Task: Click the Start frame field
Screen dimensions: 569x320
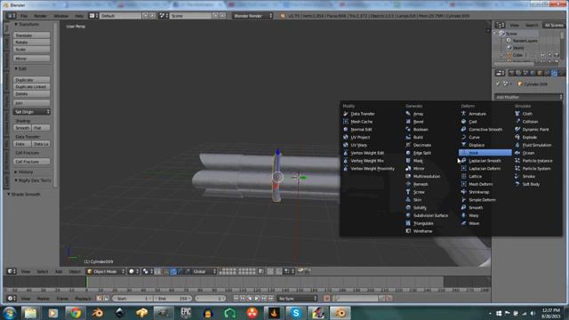Action: [x=132, y=299]
